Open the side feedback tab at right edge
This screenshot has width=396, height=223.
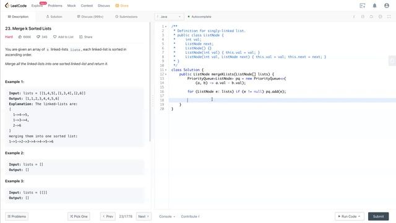pyautogui.click(x=392, y=61)
